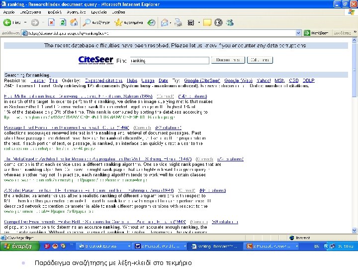
Task: Open Favorites (Αγαπημένα) star toolbar button
Action: pyautogui.click(x=129, y=22)
